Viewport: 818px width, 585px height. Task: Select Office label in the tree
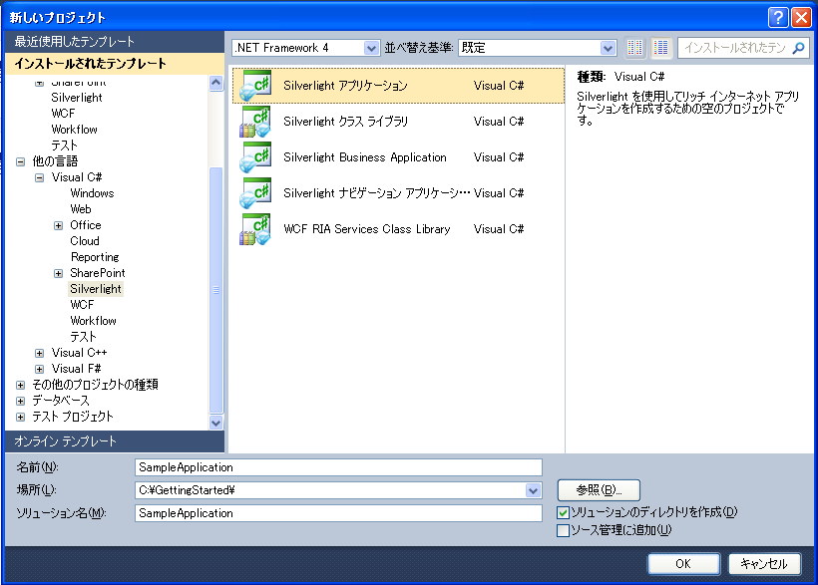pos(86,226)
